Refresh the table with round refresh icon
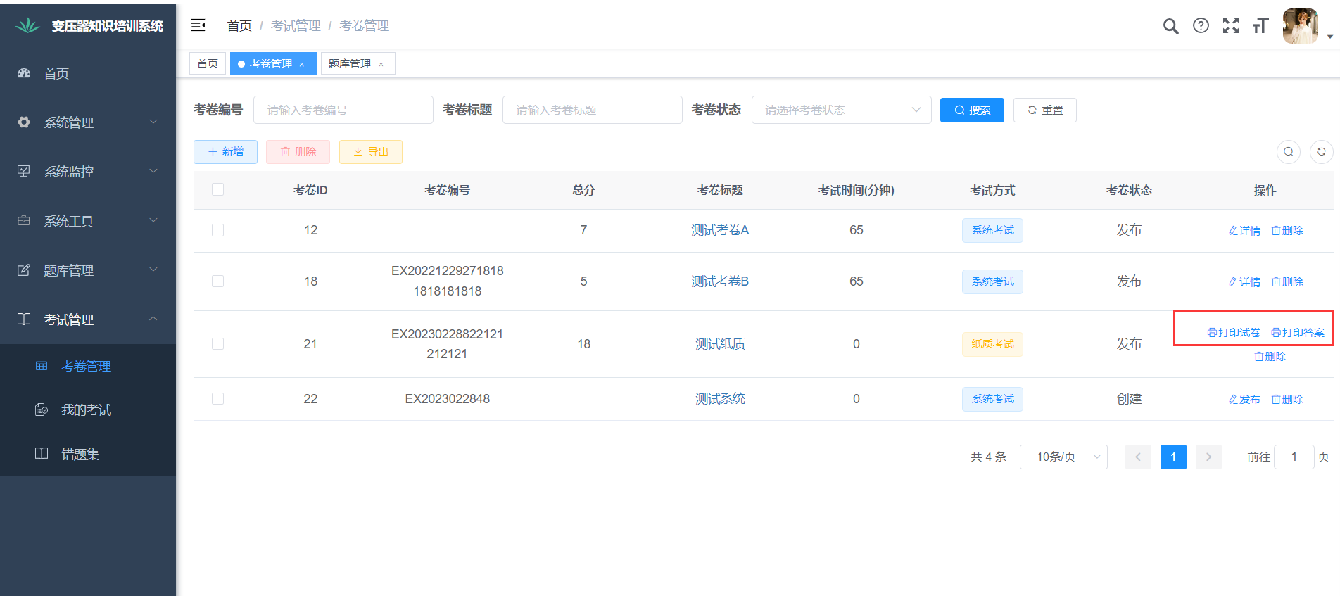This screenshot has width=1340, height=596. [x=1321, y=152]
